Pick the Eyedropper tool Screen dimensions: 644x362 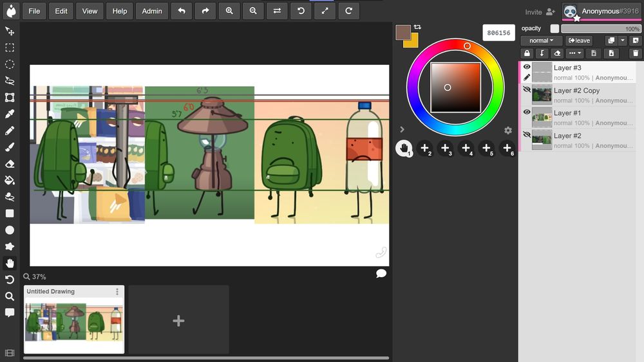[x=10, y=114]
